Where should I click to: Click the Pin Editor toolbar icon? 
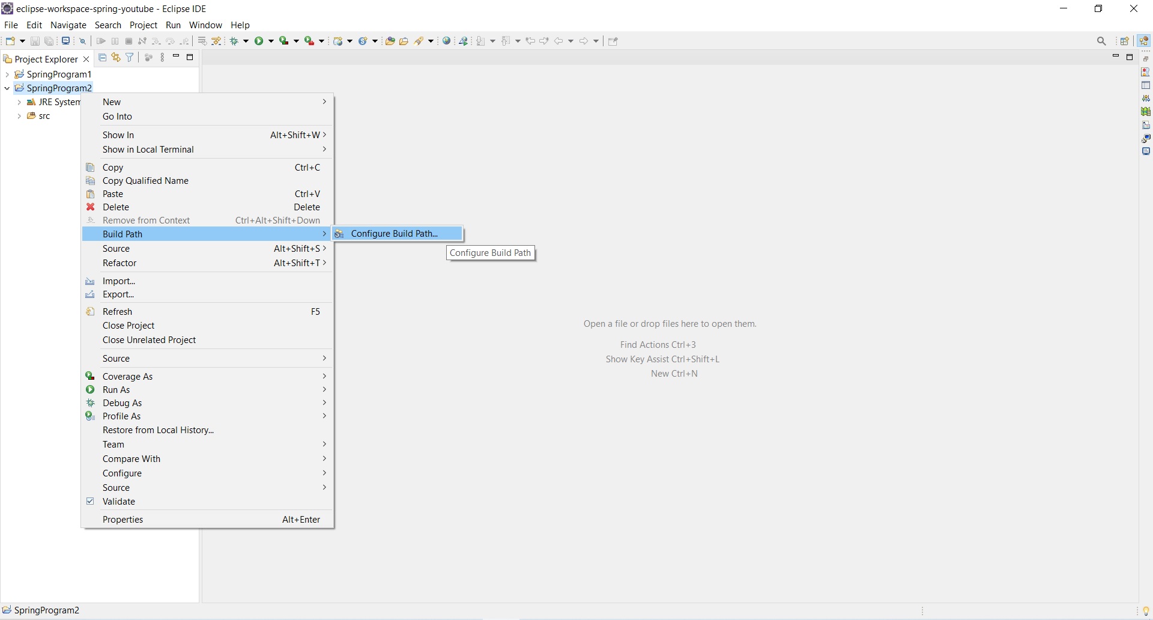point(613,41)
